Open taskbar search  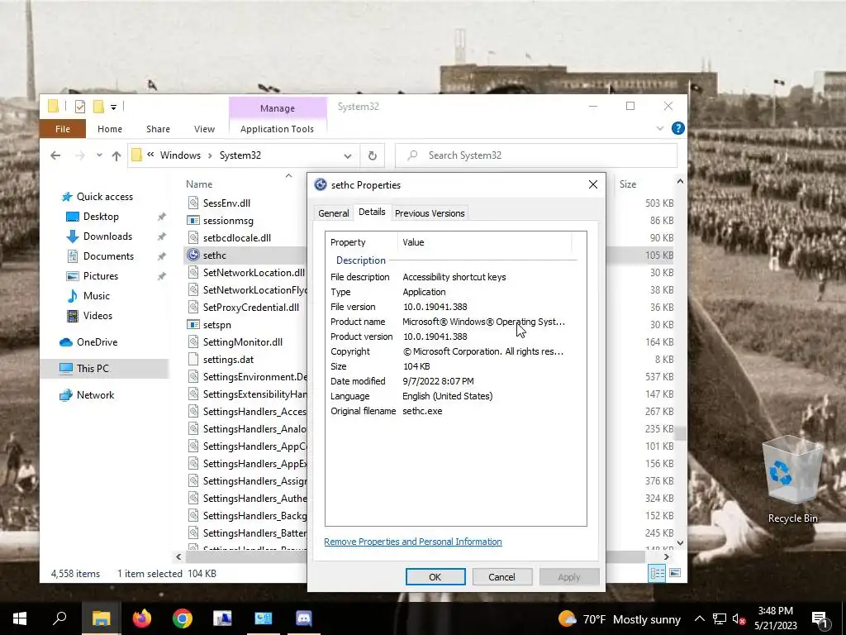tap(59, 618)
